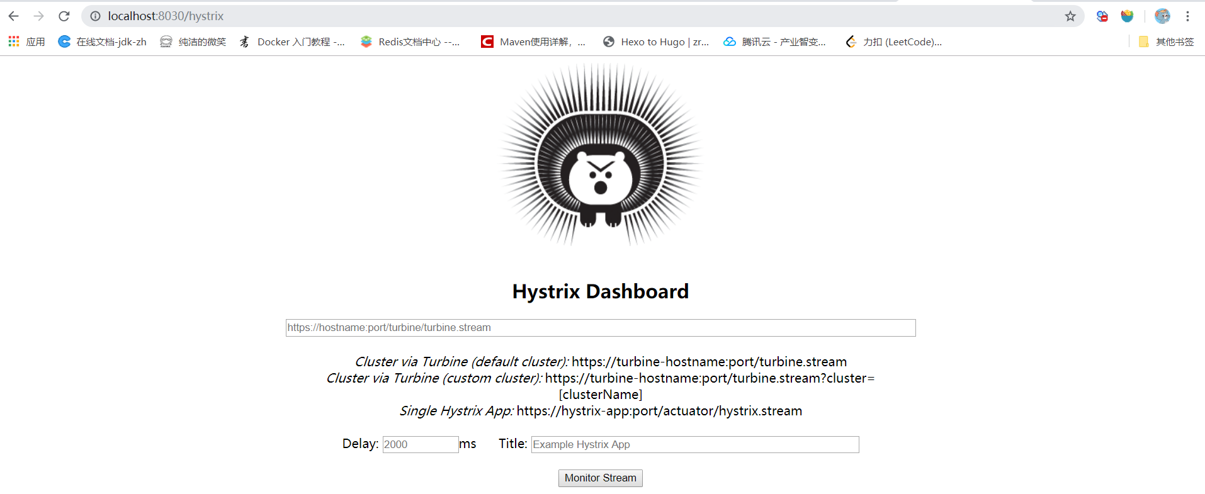Open the Docker 入门教程 bookmark

tap(292, 42)
